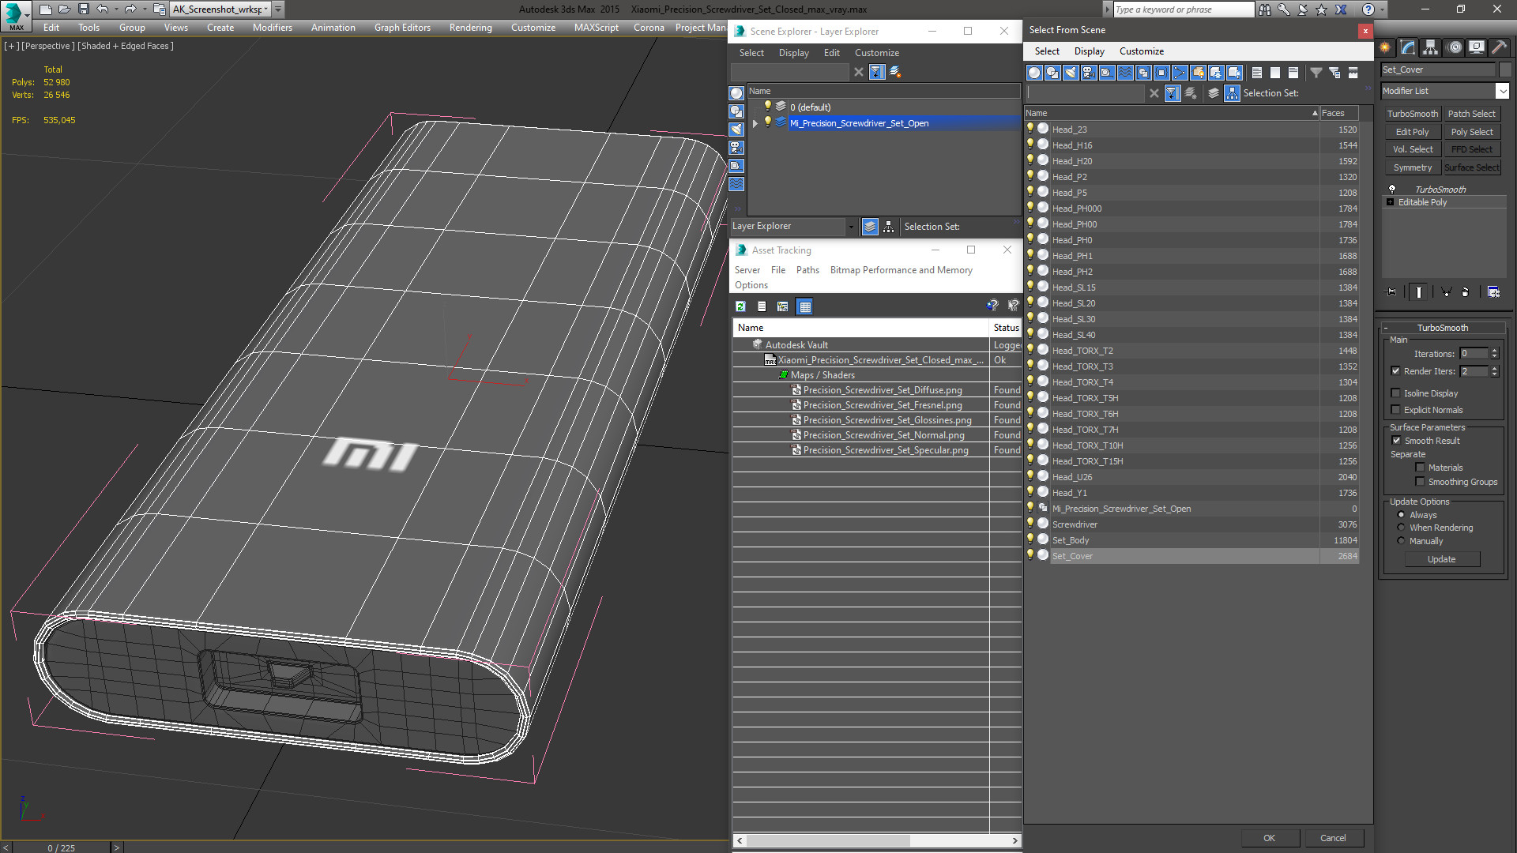Open the application MAX menu button
1517x853 pixels.
click(16, 15)
